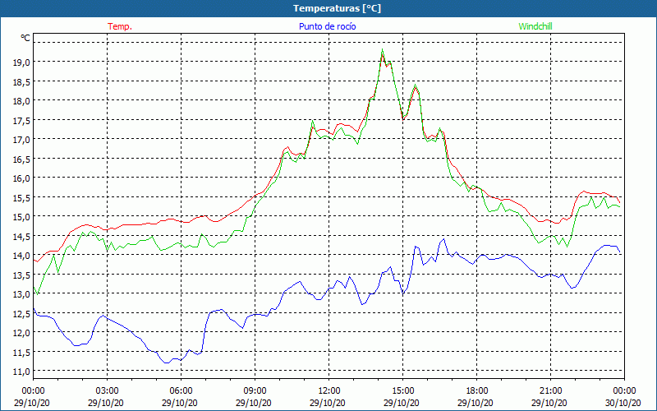Screen dimensions: 657x411
Task: Click the 16,0 y-axis value
Action: [x=21, y=178]
